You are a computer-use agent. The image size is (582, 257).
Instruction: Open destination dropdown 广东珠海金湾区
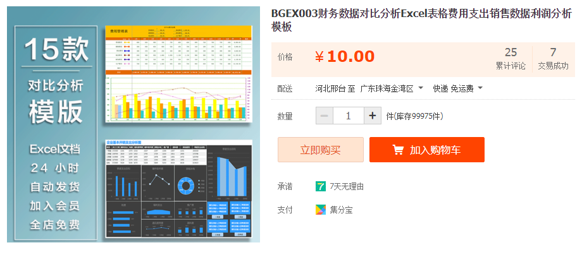pyautogui.click(x=392, y=88)
